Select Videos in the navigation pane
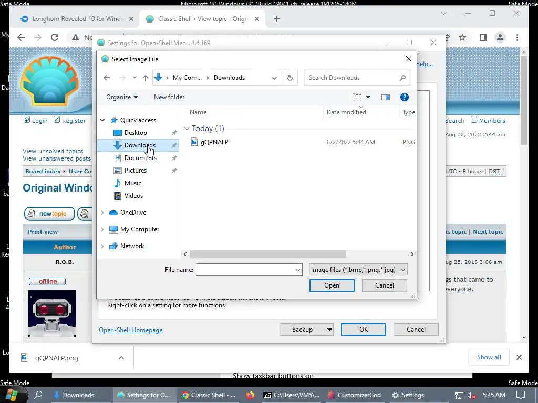Screen dimensions: 538x403 pos(133,196)
